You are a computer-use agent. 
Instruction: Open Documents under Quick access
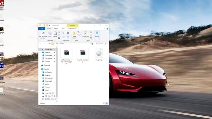click(x=48, y=58)
